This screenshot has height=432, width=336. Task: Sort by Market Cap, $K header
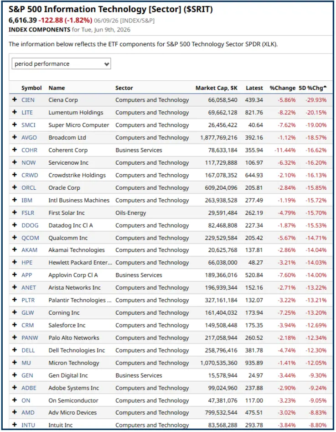tap(216, 88)
